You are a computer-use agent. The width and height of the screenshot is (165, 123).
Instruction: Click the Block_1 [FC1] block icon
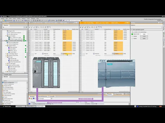[9, 50]
